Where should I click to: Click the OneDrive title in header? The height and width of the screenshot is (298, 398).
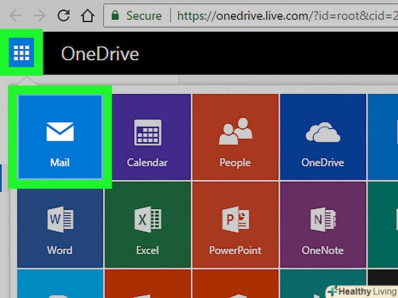pos(99,54)
